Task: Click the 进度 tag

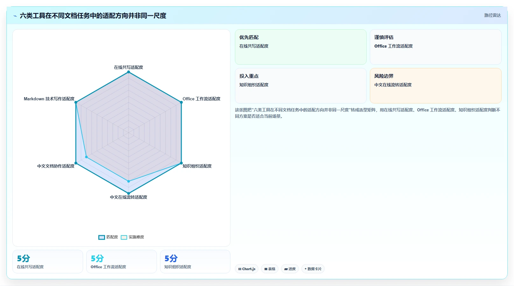Action: pos(290,269)
